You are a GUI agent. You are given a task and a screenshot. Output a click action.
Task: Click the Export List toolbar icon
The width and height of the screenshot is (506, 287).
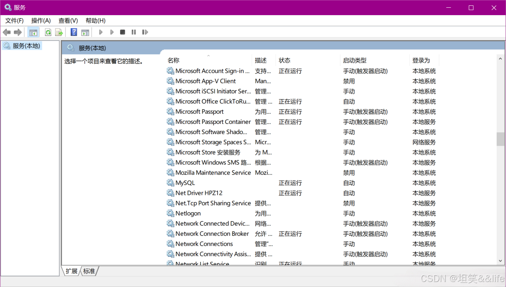click(x=59, y=32)
